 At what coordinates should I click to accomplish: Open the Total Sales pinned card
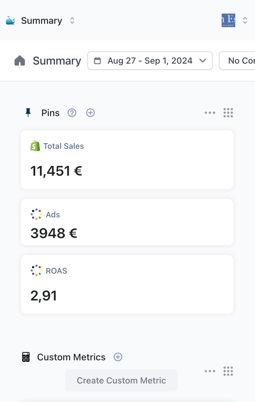click(127, 160)
